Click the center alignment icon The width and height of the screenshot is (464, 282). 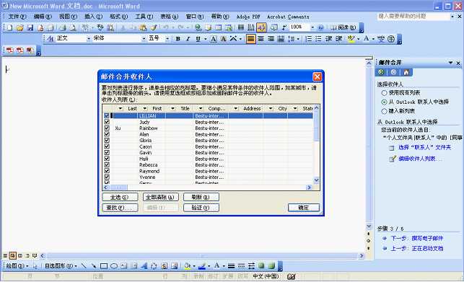[x=261, y=39]
